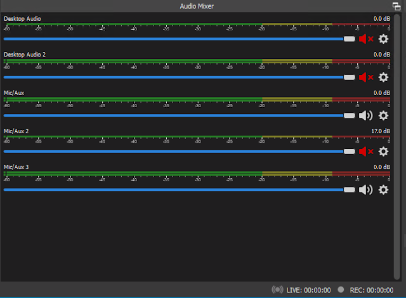This screenshot has width=406, height=298.
Task: Click the Mic/Aux 2 level meter
Action: [197, 137]
